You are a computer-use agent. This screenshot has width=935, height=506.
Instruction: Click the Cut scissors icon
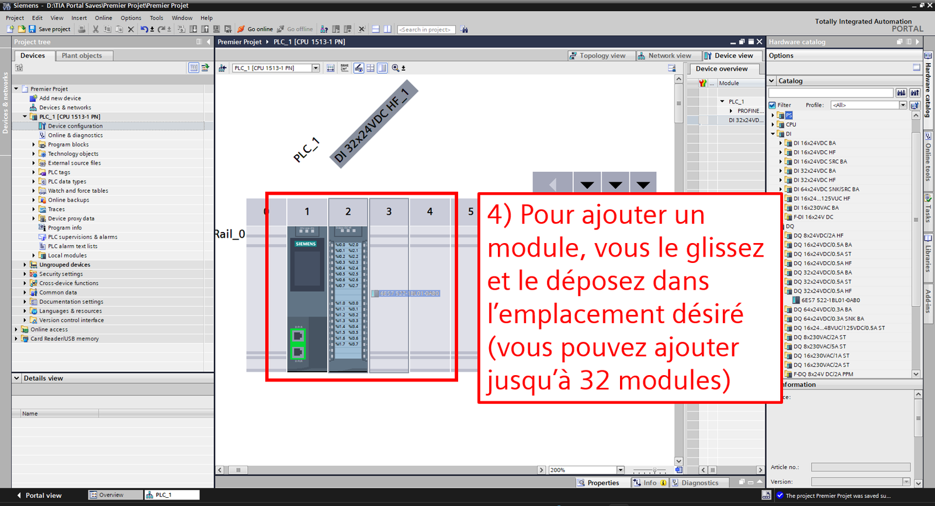click(x=96, y=29)
